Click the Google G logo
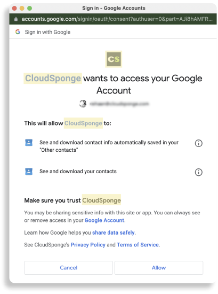218x294 pixels. (18, 32)
